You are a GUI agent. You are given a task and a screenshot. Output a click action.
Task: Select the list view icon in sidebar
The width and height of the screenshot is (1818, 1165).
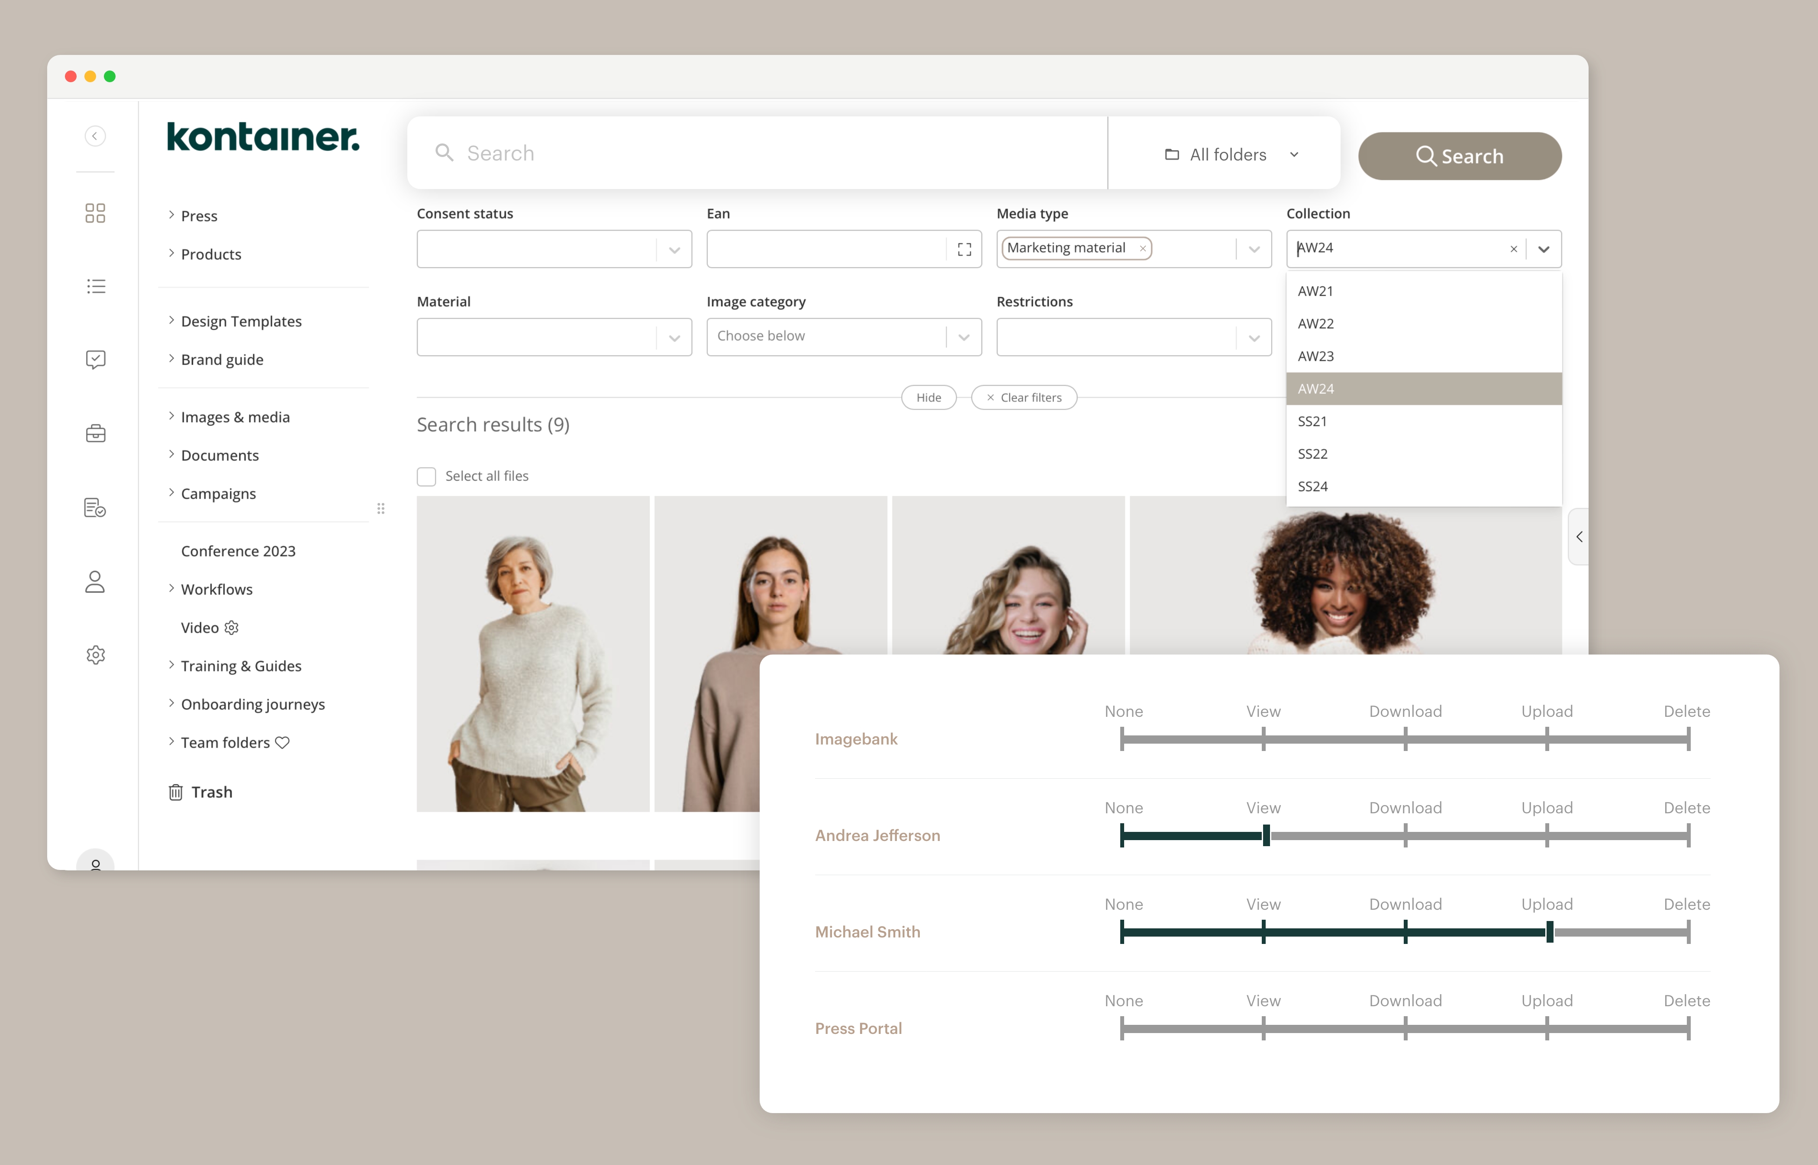point(96,286)
